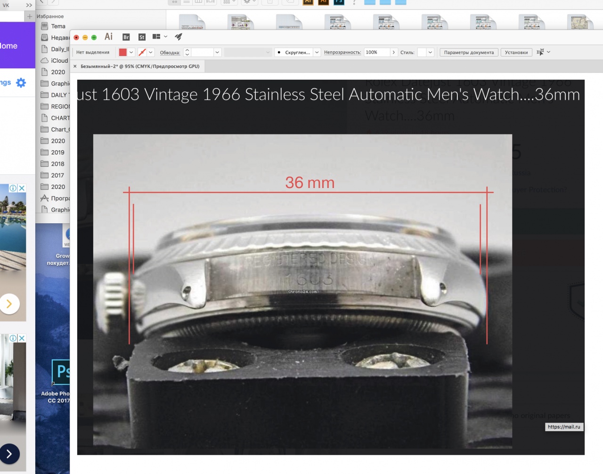Click the VK browser tab
The height and width of the screenshot is (474, 603).
click(x=6, y=5)
